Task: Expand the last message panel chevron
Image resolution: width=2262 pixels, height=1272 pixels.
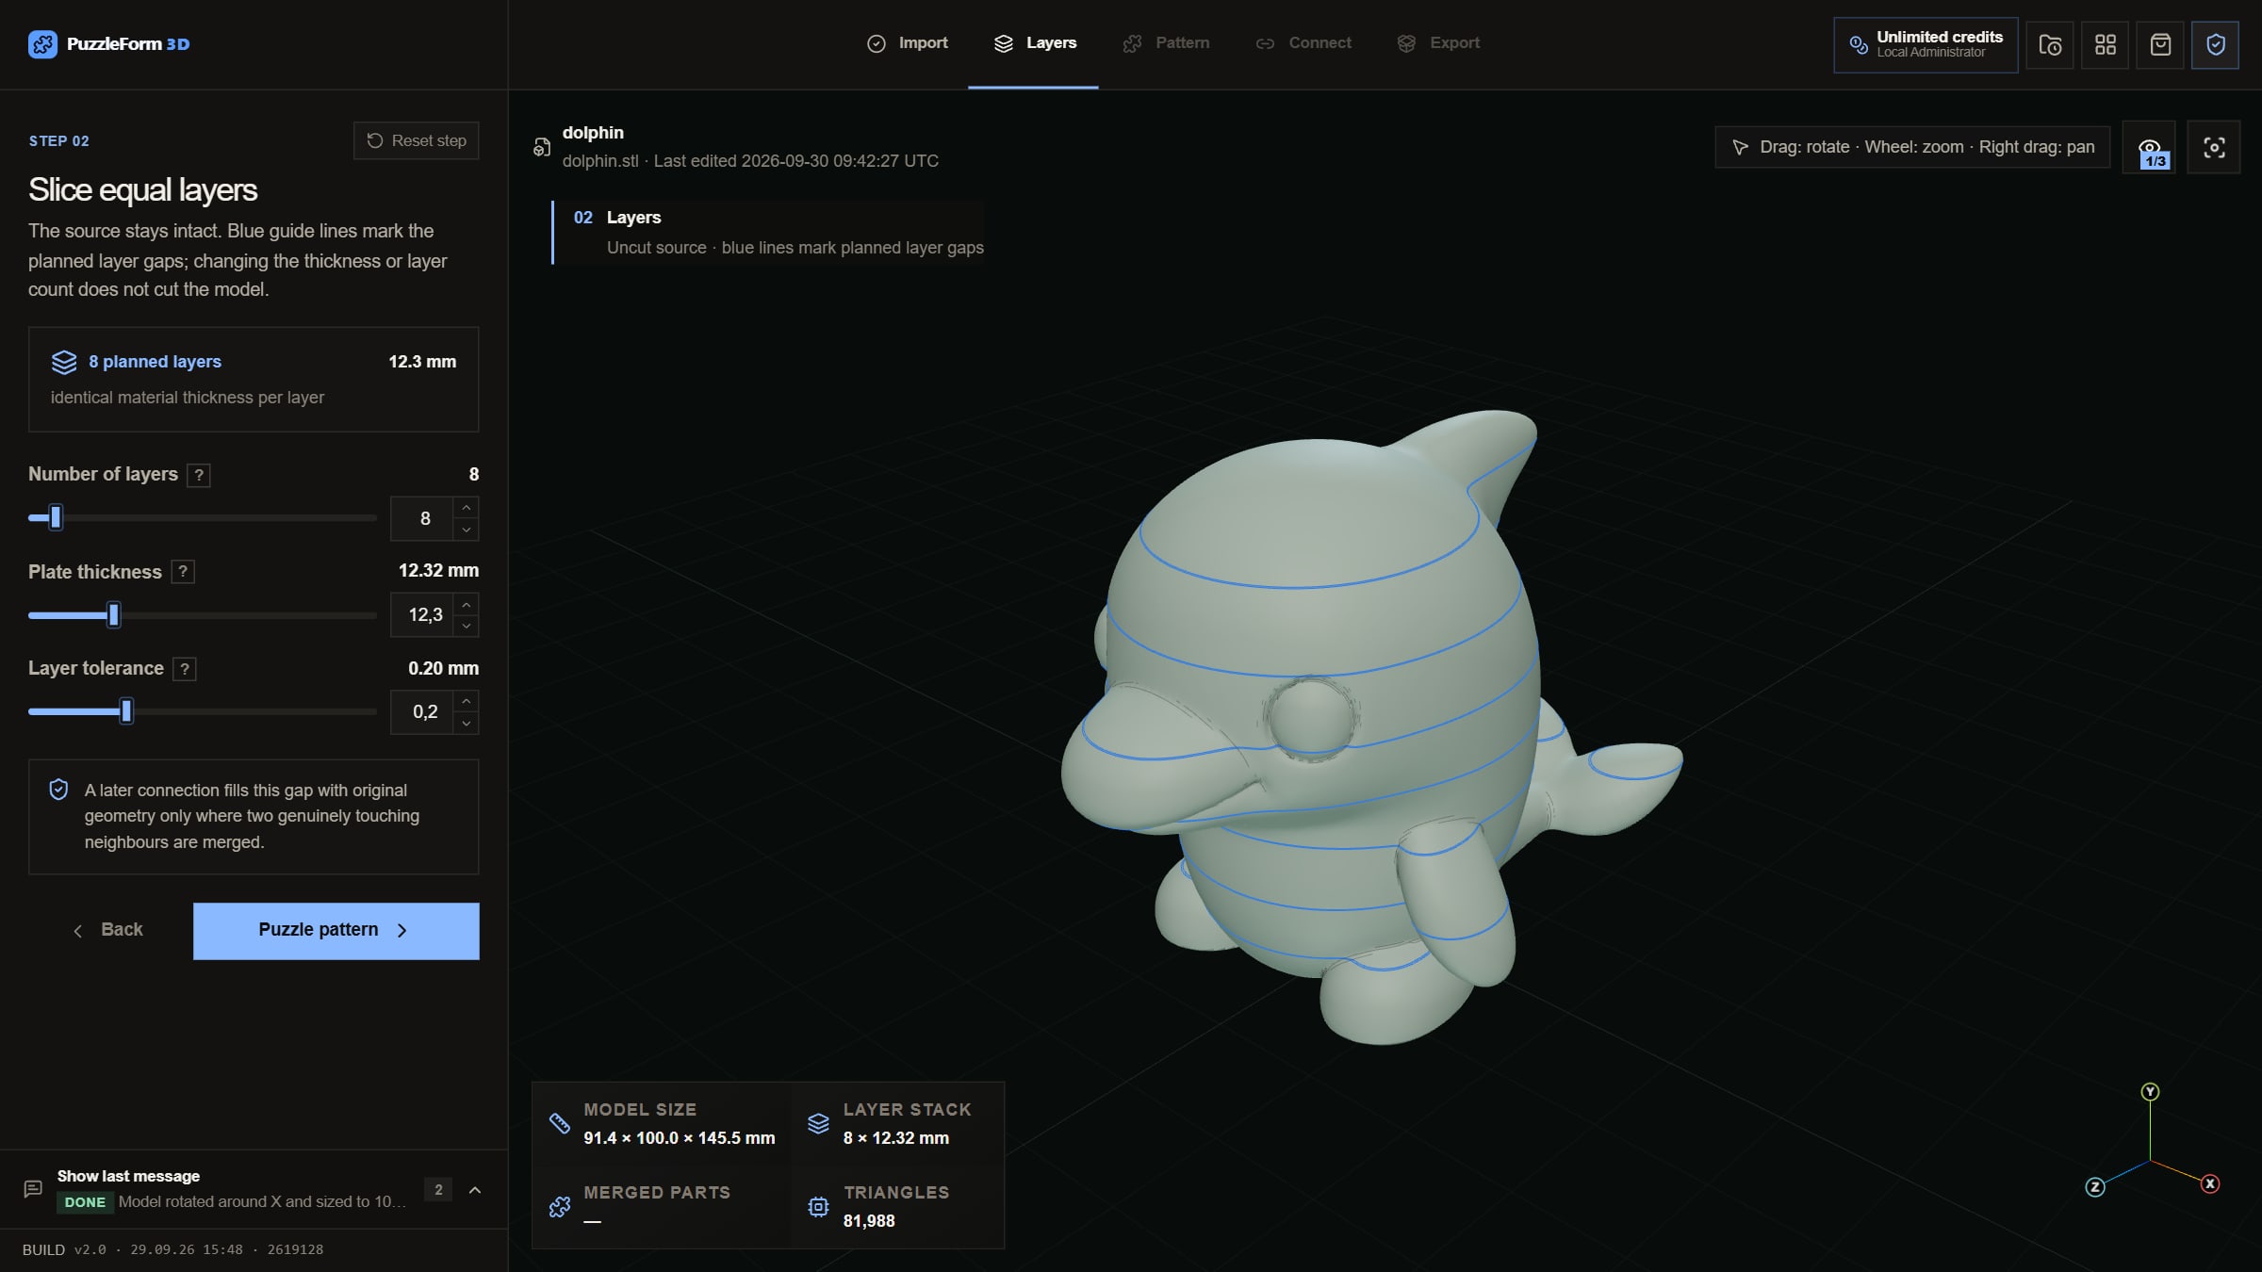Action: click(x=475, y=1190)
